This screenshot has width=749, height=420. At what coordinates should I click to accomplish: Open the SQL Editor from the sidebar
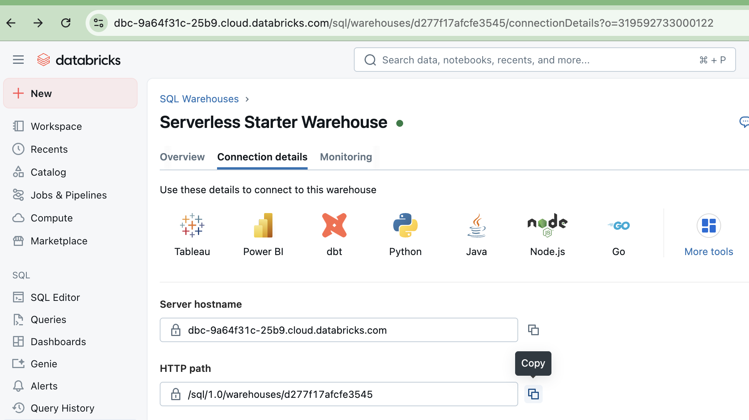(55, 297)
